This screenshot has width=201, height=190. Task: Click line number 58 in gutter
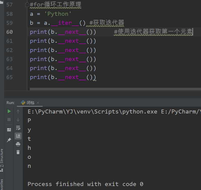(10, 14)
